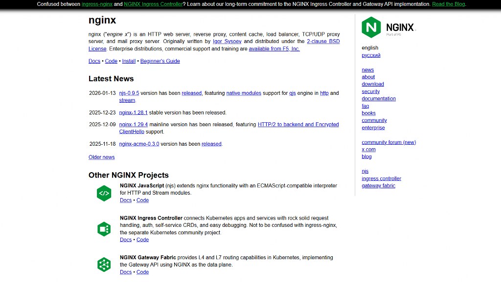
Task: Open about in sidebar menu
Action: 368,77
